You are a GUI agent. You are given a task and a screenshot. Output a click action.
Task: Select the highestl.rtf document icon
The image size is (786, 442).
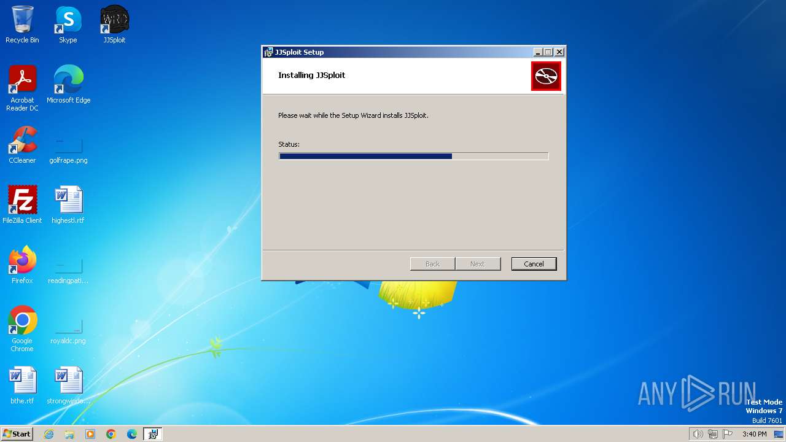tap(68, 205)
